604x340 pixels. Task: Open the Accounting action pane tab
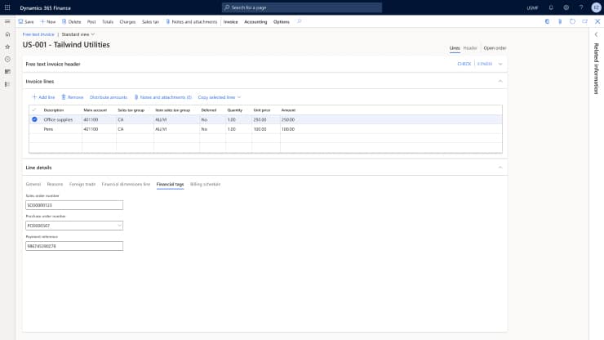(255, 22)
